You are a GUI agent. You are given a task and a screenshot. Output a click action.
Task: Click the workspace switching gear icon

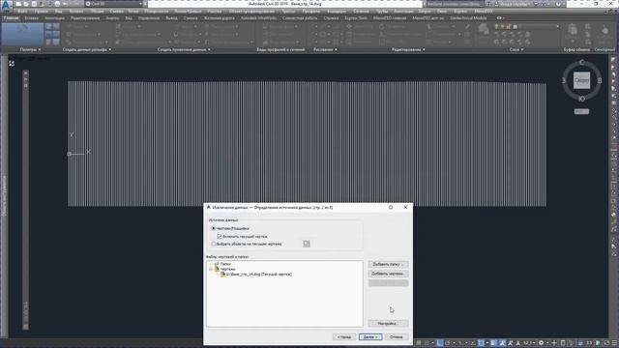click(x=541, y=343)
